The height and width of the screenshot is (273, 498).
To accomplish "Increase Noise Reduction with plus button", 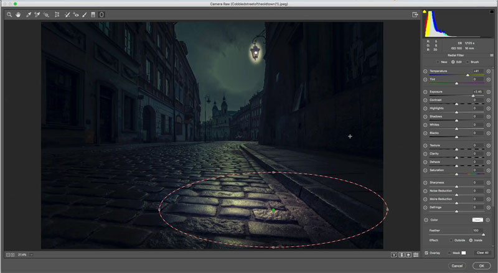I will tap(489, 191).
